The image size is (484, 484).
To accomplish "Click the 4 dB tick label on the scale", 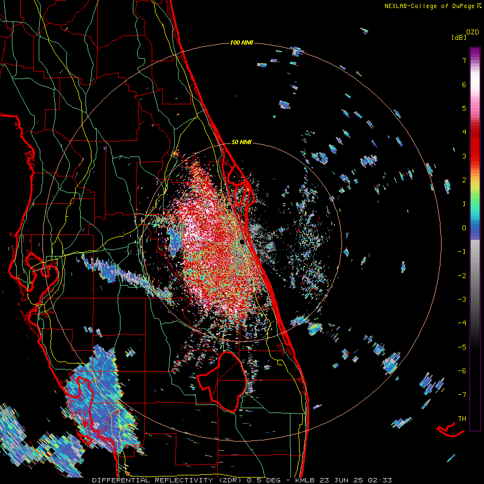I will coord(464,132).
